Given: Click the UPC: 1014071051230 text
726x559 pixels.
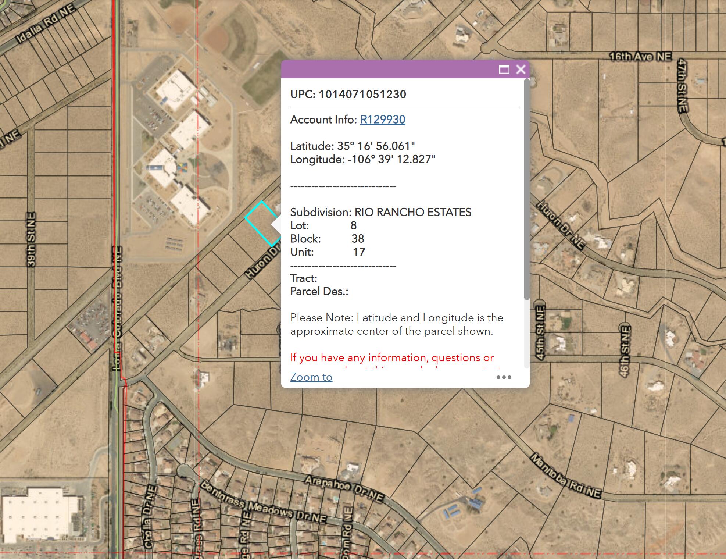Looking at the screenshot, I should (x=348, y=95).
